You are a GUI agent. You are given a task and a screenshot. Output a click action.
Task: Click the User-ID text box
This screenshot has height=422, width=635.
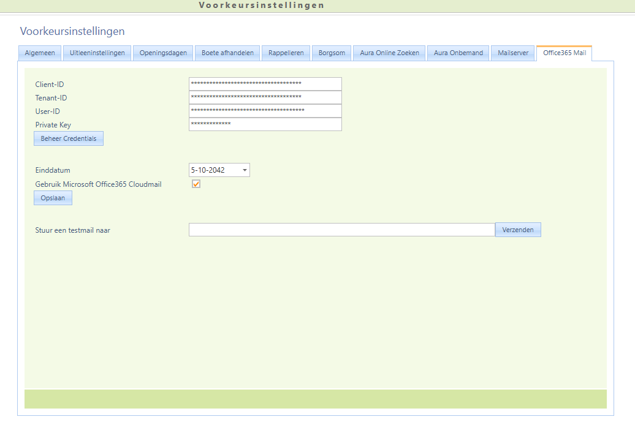coord(265,111)
